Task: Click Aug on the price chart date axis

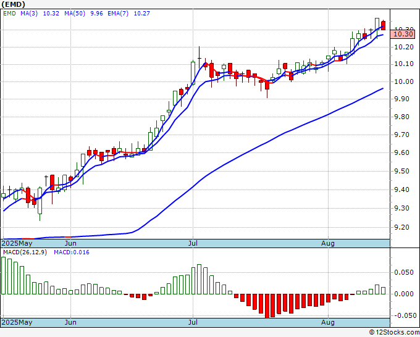Action: pyautogui.click(x=328, y=243)
